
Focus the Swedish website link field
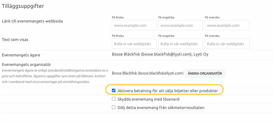point(227,25)
